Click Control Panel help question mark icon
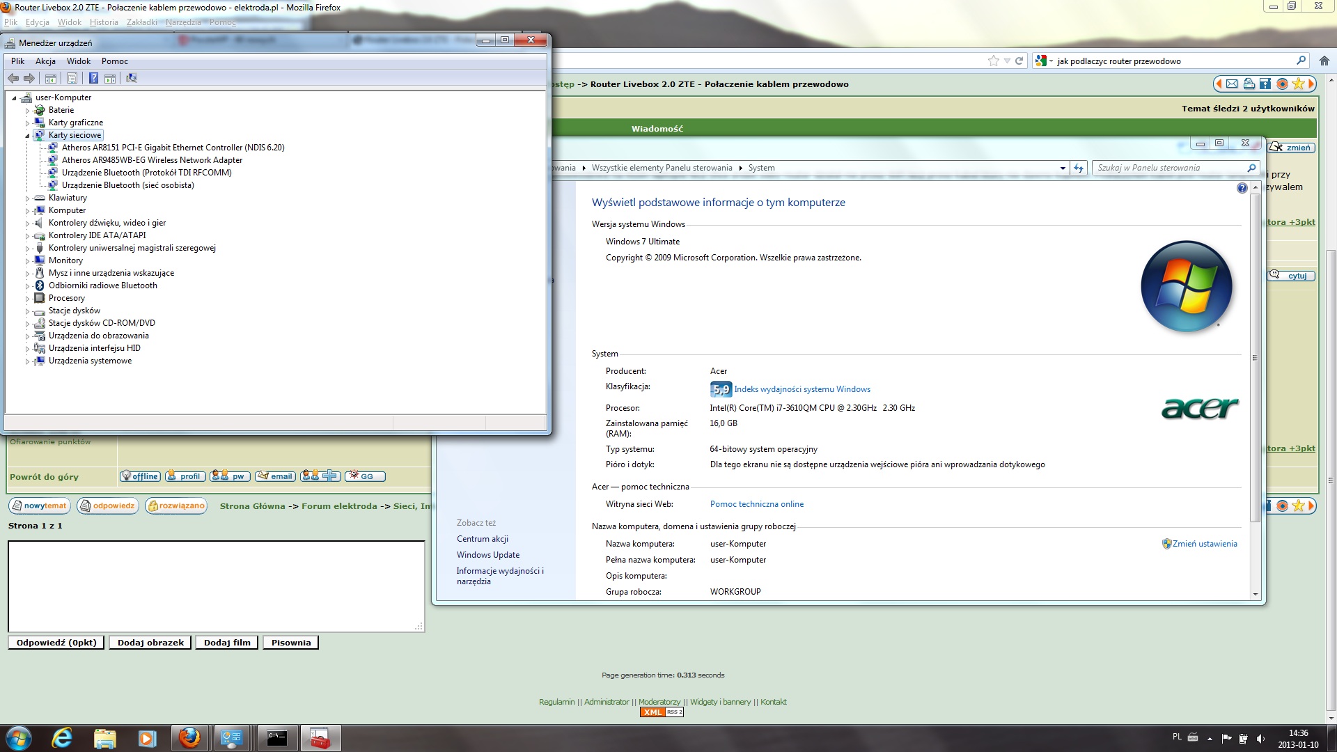 [1242, 188]
